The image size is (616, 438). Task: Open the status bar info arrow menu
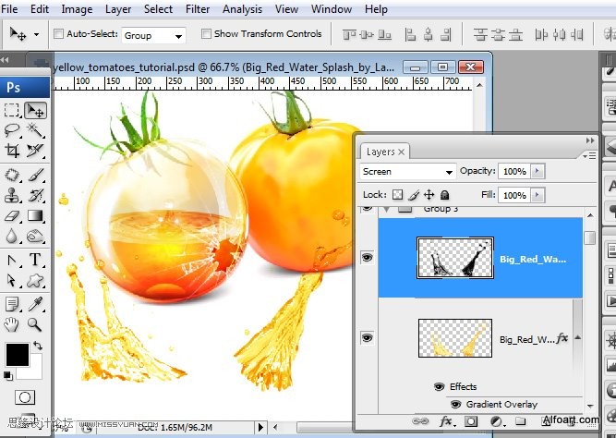(x=260, y=427)
